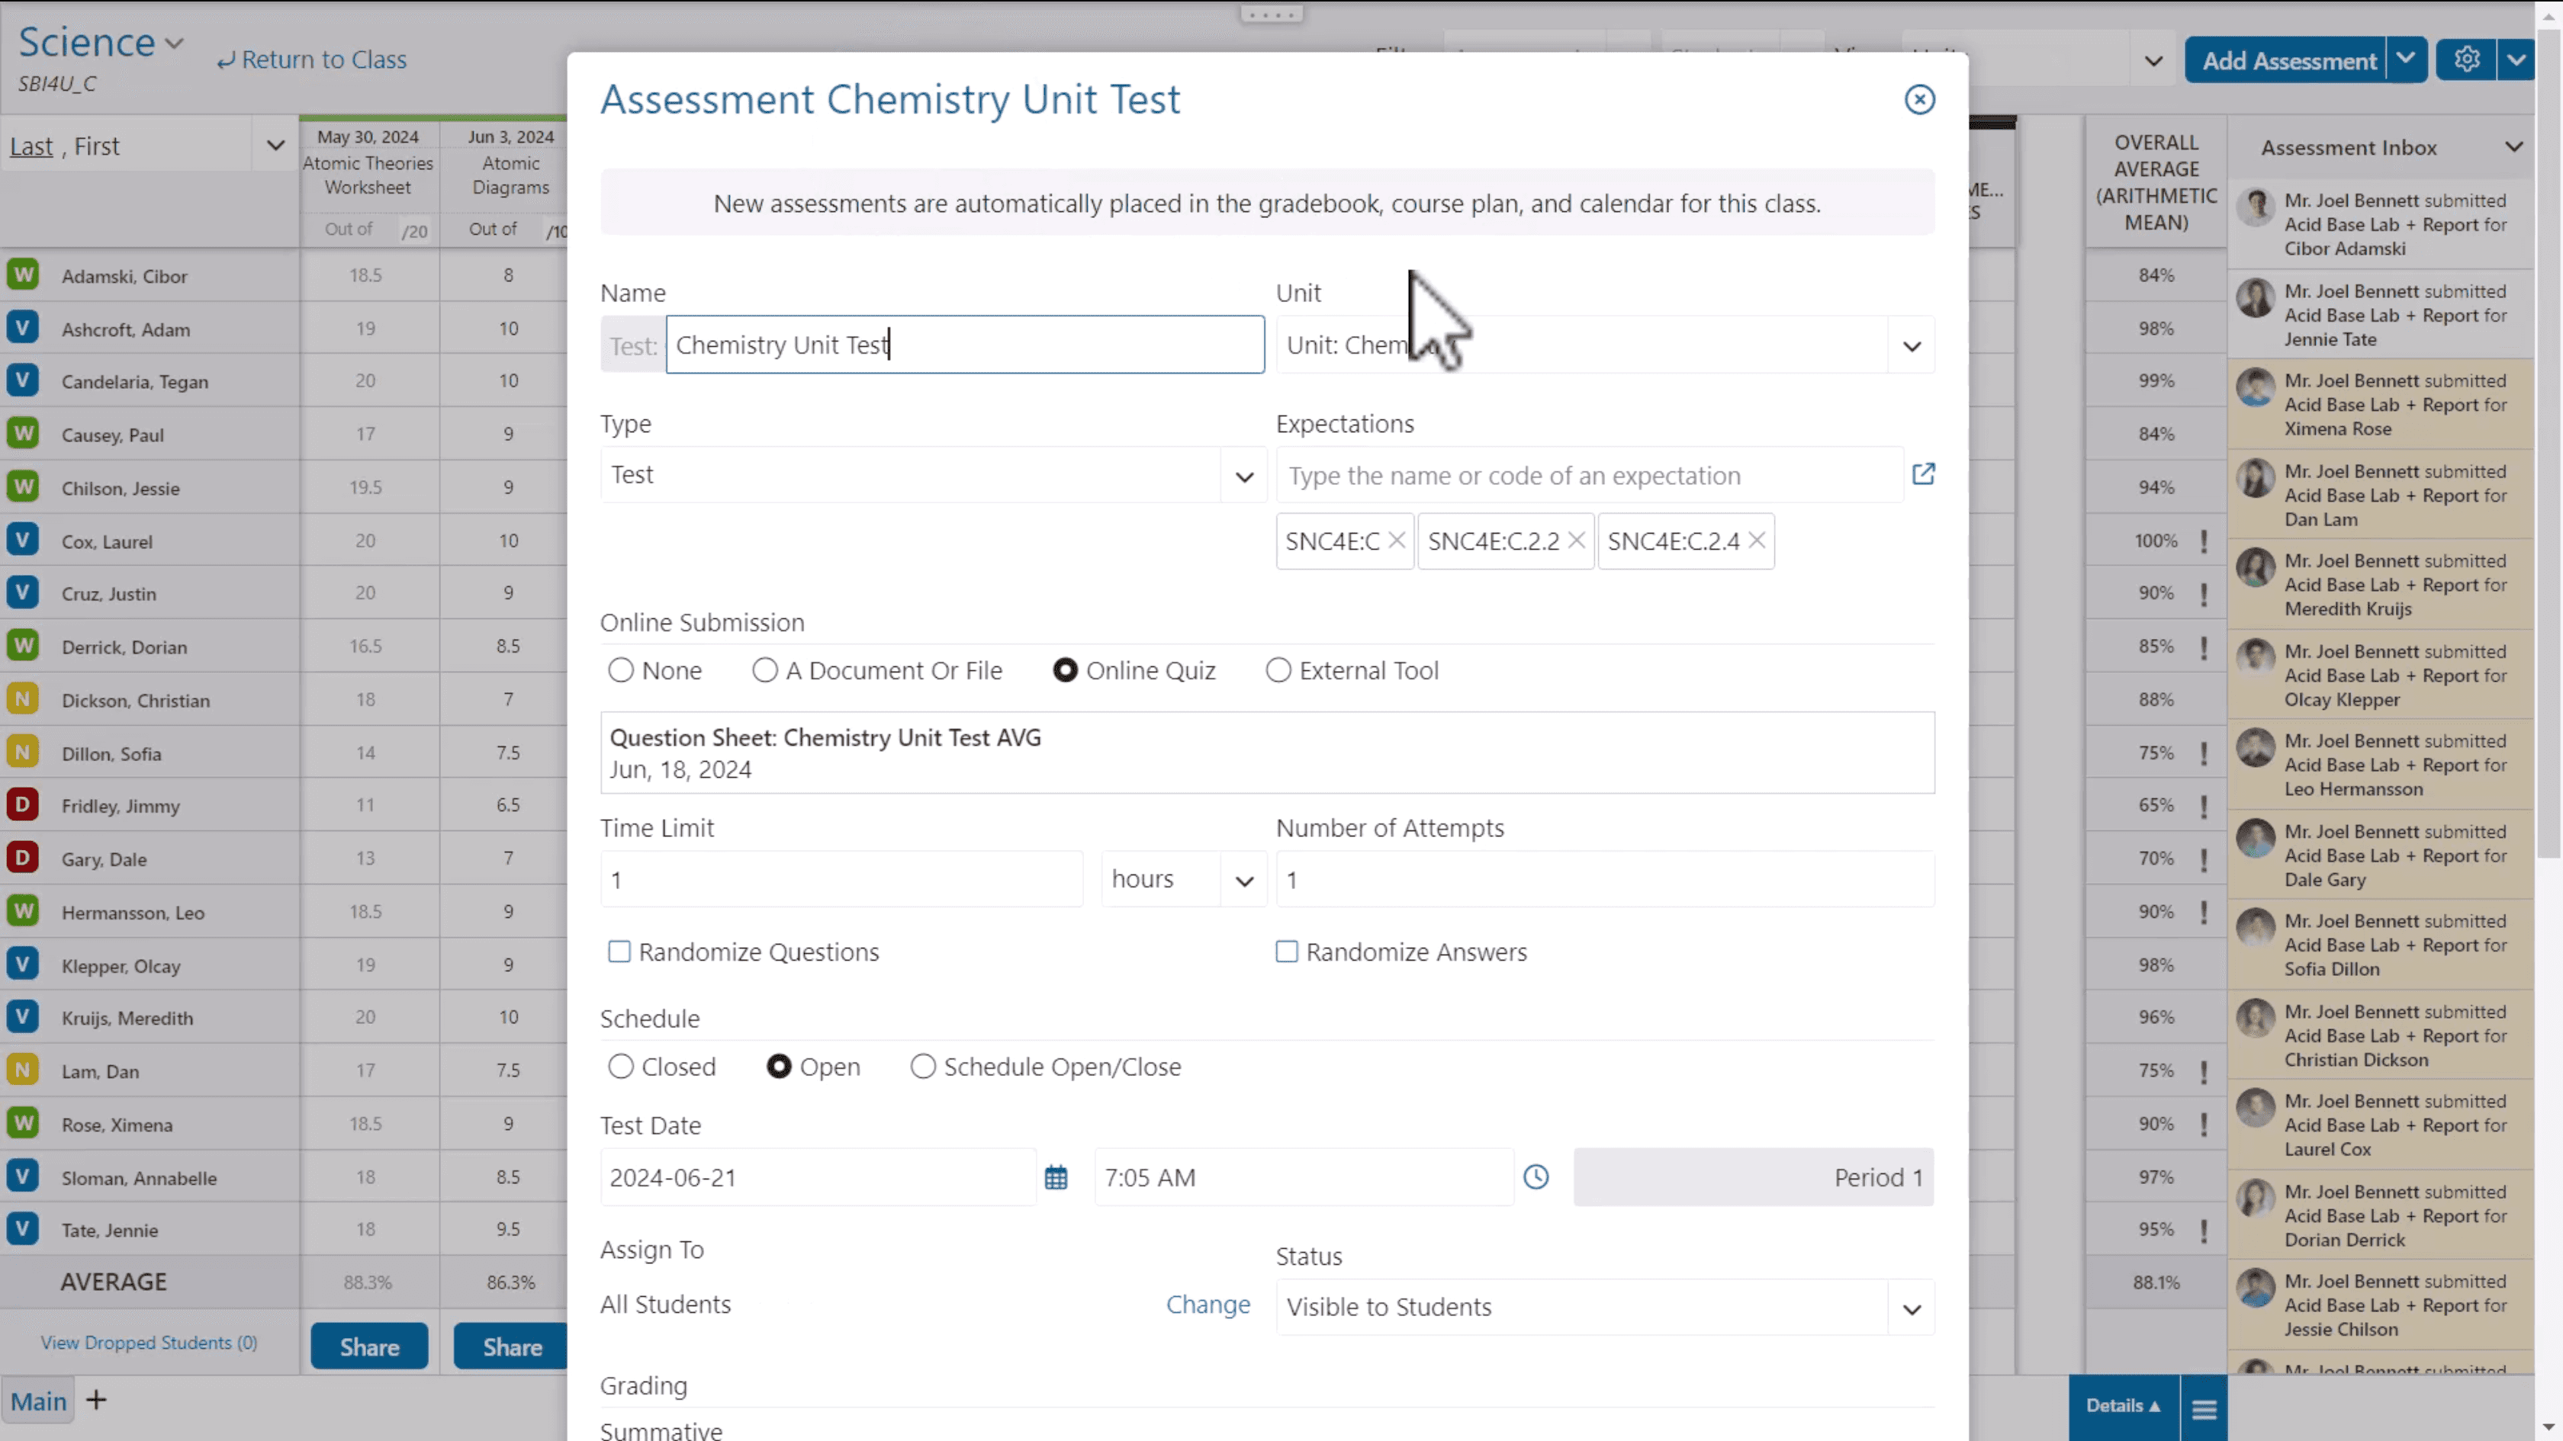
Task: Click the Add Assessment button
Action: point(2285,59)
